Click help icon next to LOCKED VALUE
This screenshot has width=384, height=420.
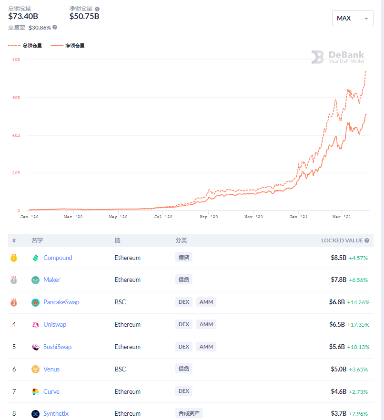367,240
